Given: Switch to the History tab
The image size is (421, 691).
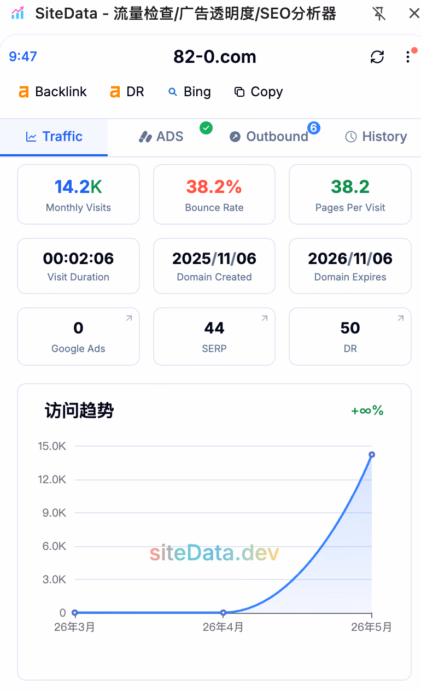Looking at the screenshot, I should 376,137.
